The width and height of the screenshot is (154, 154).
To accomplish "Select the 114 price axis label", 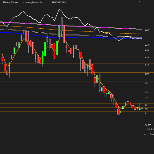I will (147, 65).
